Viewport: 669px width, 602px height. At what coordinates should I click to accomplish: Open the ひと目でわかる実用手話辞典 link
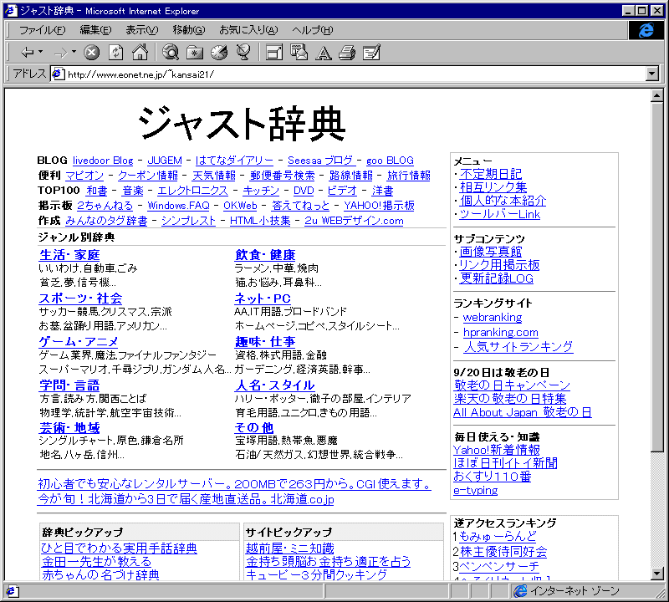pyautogui.click(x=119, y=548)
